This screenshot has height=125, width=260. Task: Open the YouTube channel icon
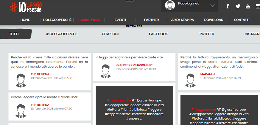248,6
